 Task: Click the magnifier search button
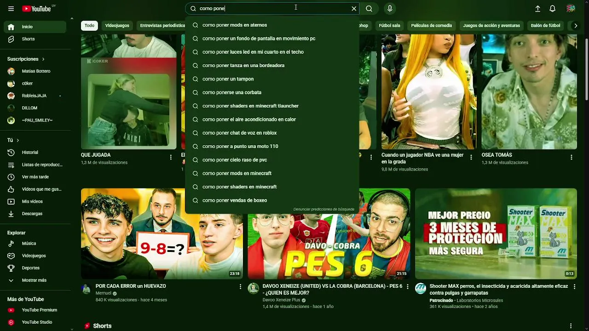(x=369, y=9)
